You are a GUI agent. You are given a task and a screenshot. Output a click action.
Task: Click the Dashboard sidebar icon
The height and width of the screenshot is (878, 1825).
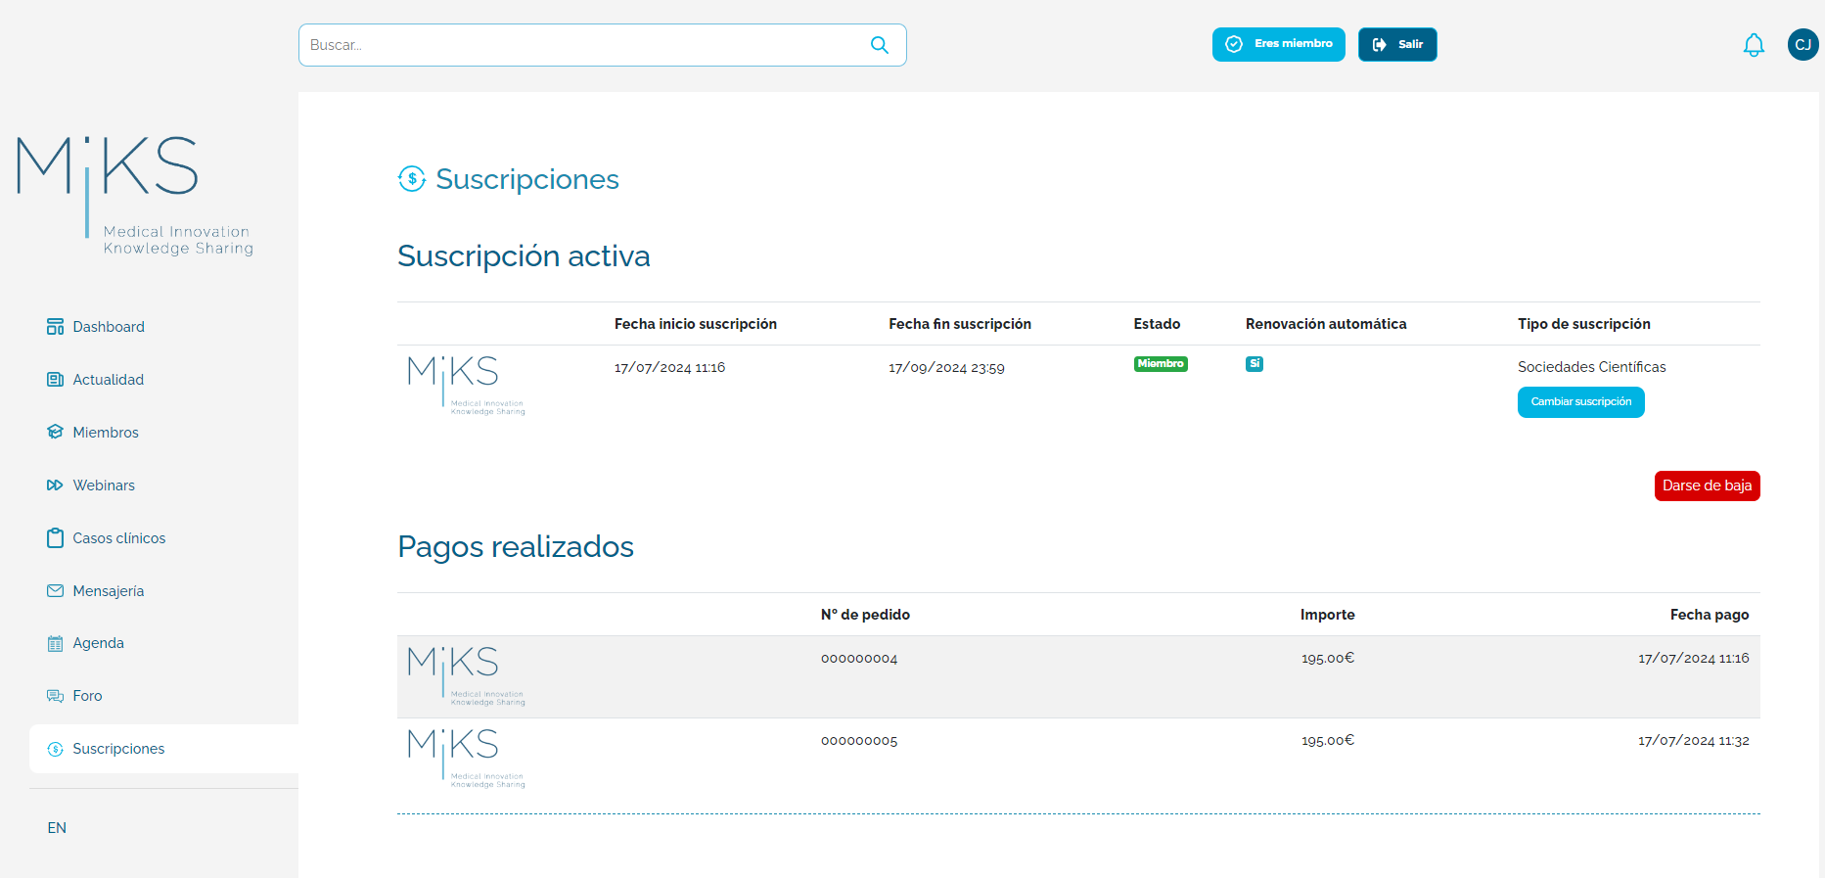pyautogui.click(x=55, y=327)
